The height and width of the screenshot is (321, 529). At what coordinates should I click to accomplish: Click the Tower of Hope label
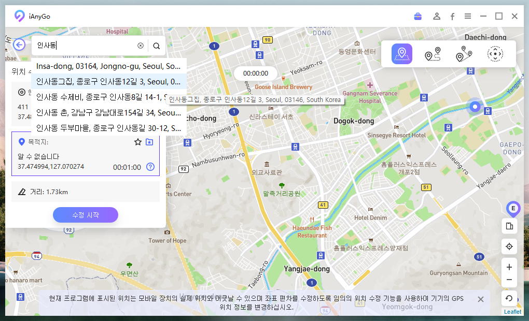[x=168, y=241]
